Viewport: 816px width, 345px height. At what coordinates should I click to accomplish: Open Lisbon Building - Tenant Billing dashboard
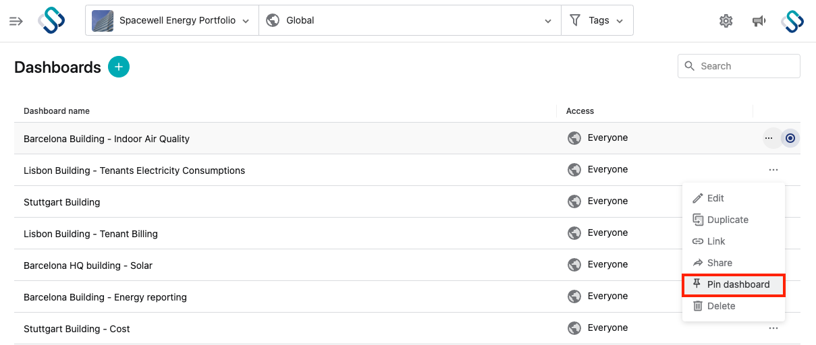90,234
